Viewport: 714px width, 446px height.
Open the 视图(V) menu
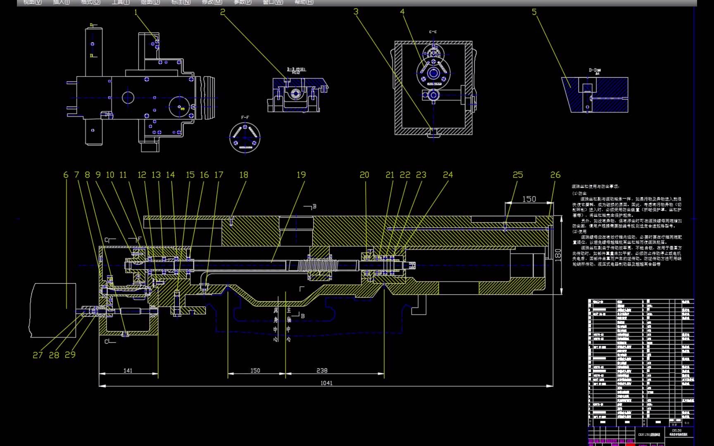click(32, 2)
